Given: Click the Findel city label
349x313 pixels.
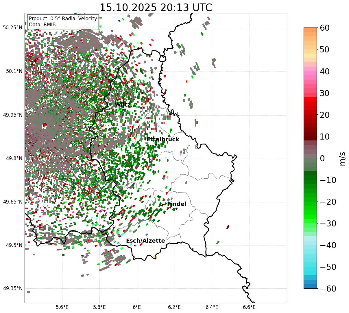Looking at the screenshot, I should point(177,204).
